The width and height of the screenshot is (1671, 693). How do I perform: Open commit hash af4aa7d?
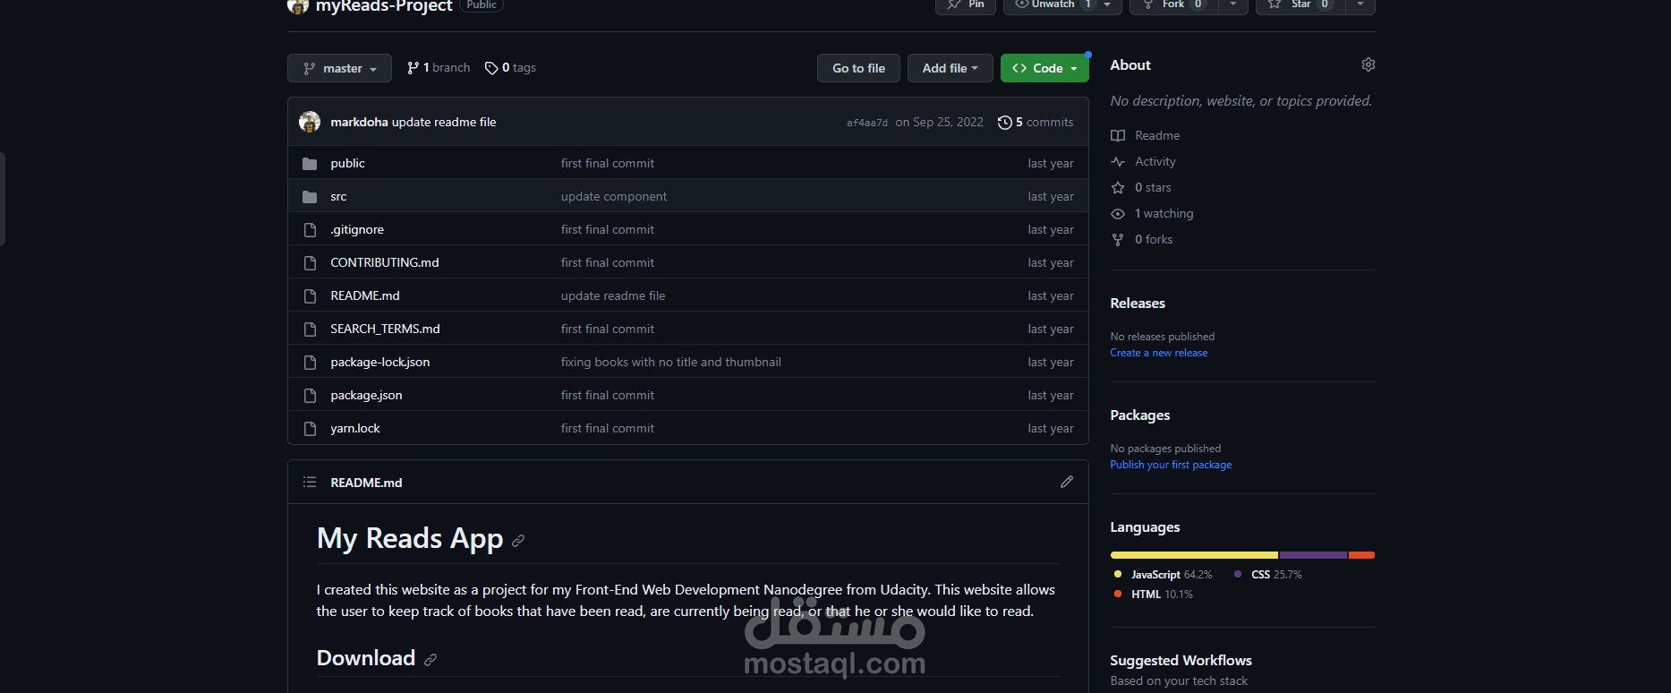(x=867, y=123)
